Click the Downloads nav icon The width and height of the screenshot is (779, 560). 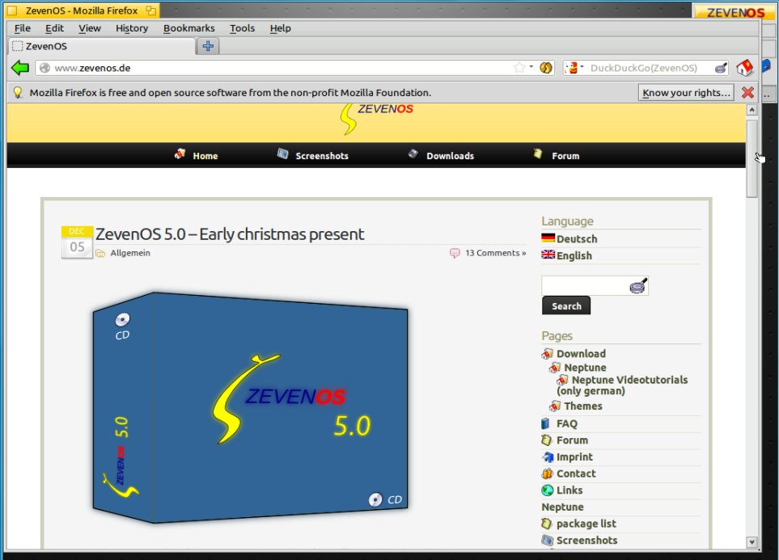coord(413,154)
